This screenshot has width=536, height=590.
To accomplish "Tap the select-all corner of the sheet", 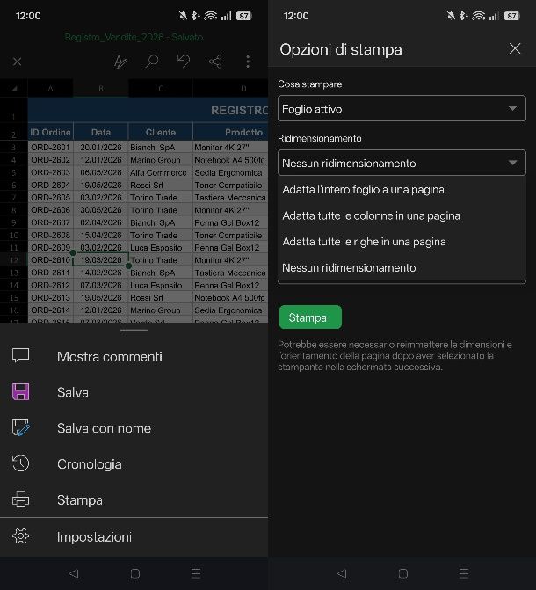I will click(x=14, y=89).
